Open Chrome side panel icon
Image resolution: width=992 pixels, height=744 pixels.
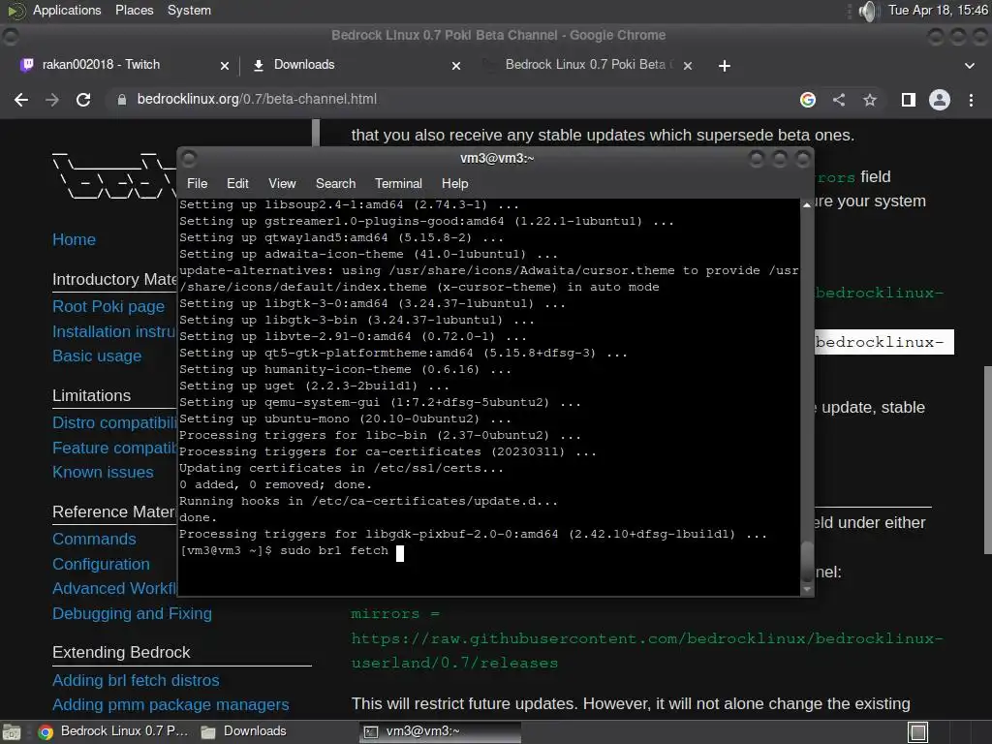click(909, 100)
